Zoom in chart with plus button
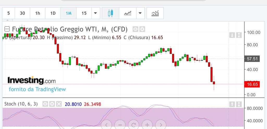 coord(147,125)
